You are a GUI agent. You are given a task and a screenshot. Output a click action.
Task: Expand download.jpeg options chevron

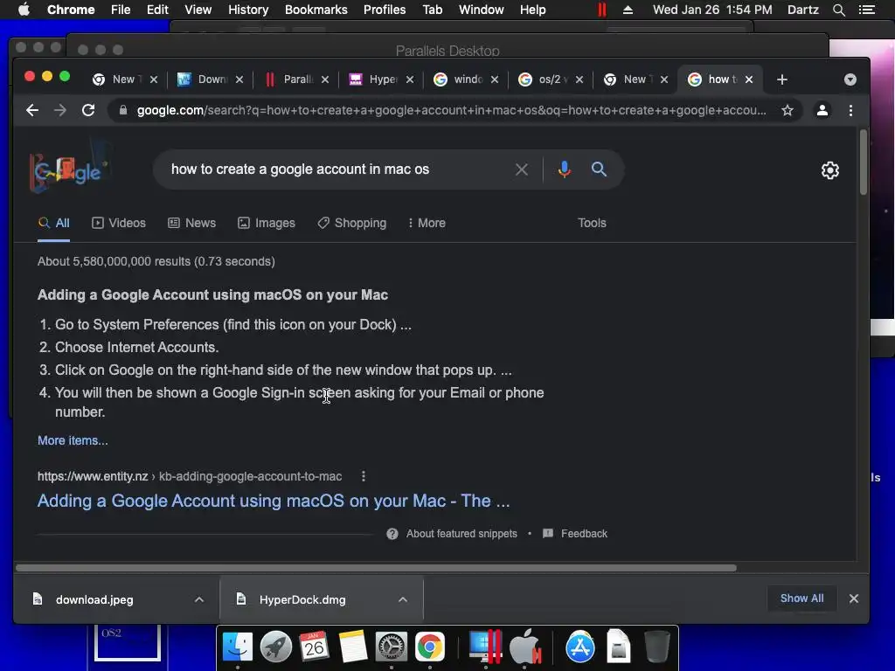coord(199,599)
